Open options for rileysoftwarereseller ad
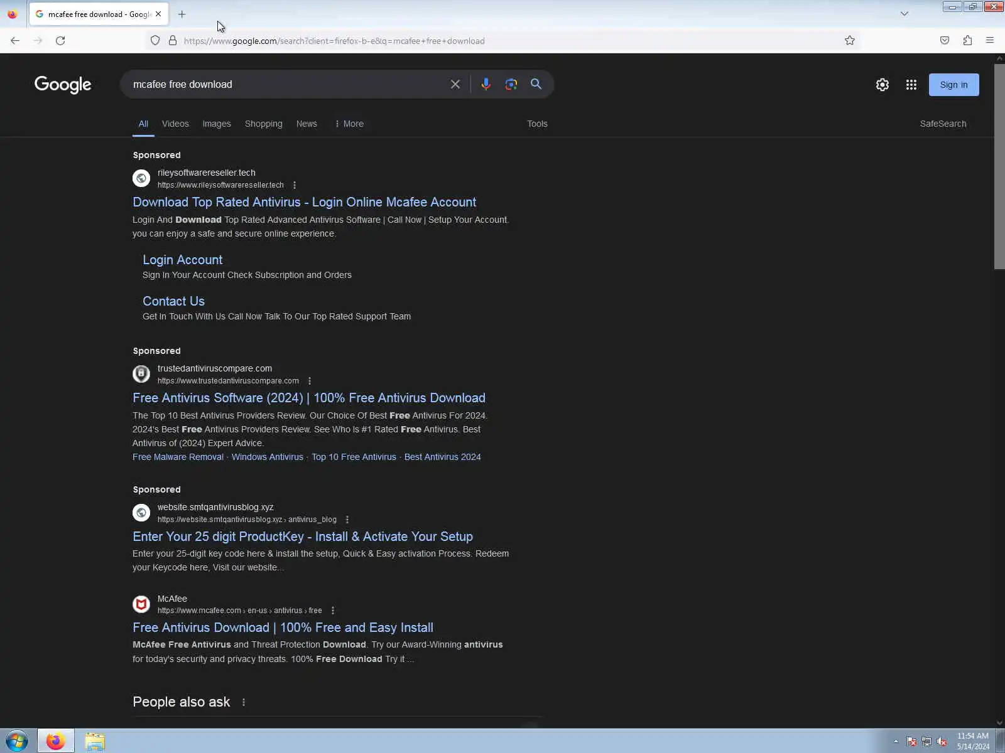1005x753 pixels. (x=295, y=185)
